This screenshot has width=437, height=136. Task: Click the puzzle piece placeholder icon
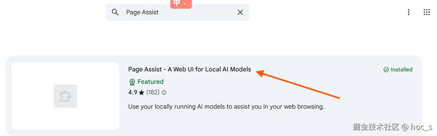65,96
